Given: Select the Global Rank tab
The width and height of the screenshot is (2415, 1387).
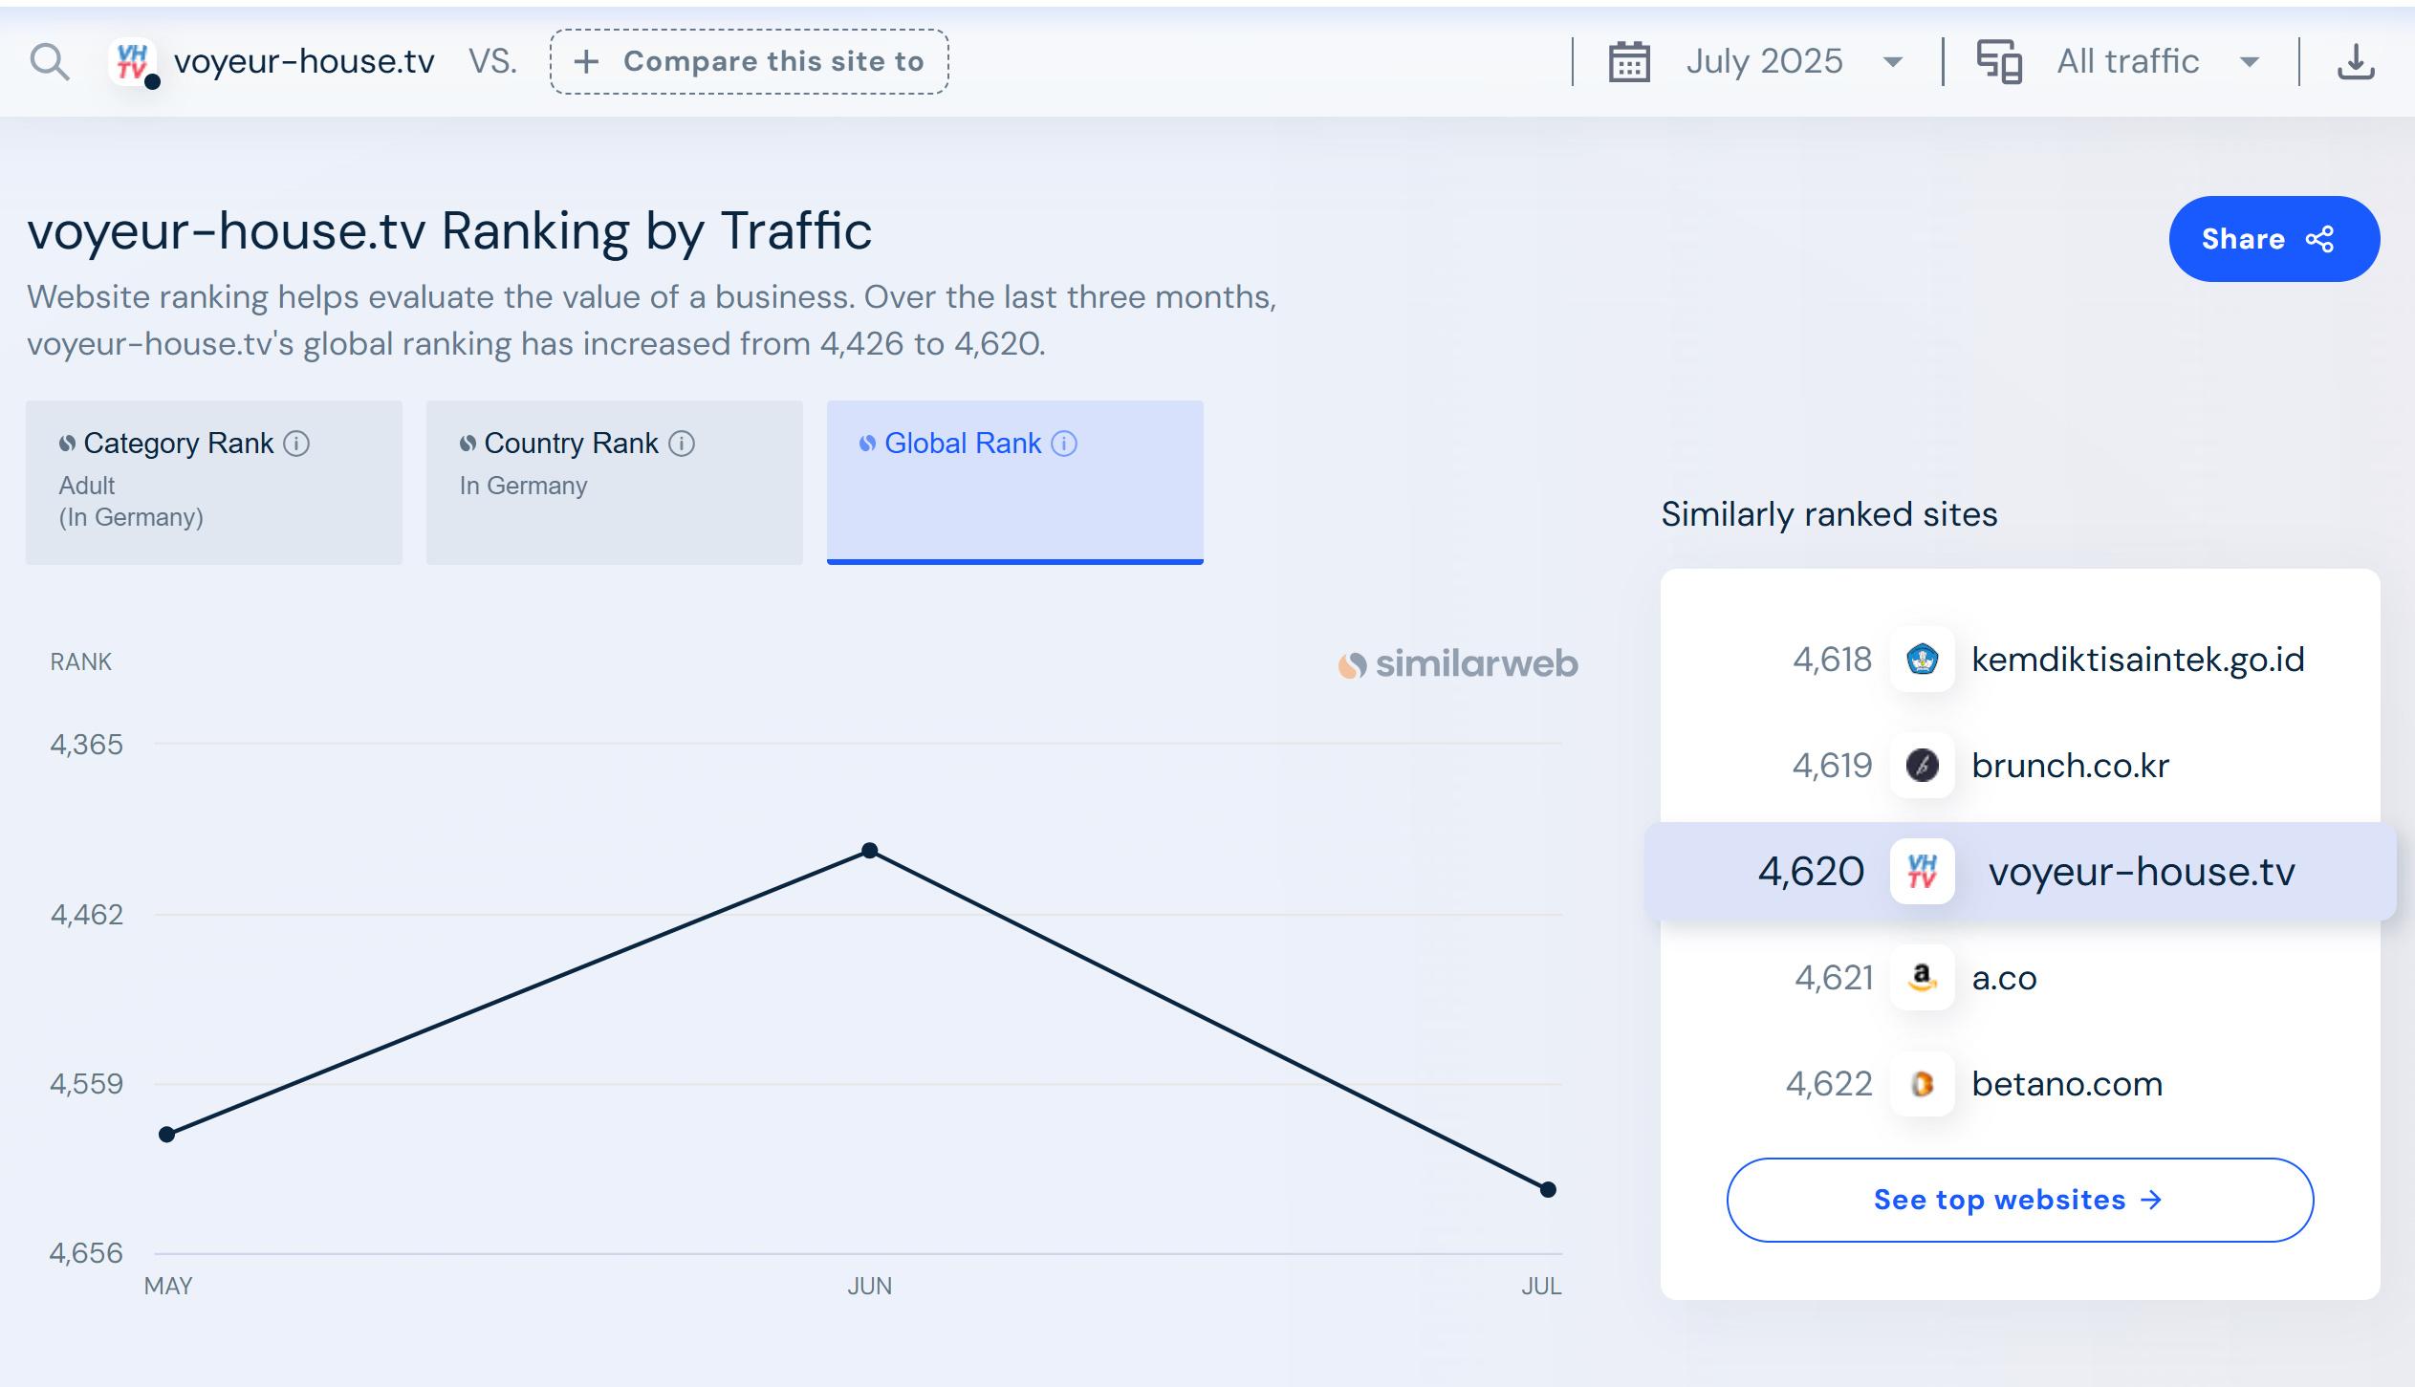Looking at the screenshot, I should [1014, 482].
